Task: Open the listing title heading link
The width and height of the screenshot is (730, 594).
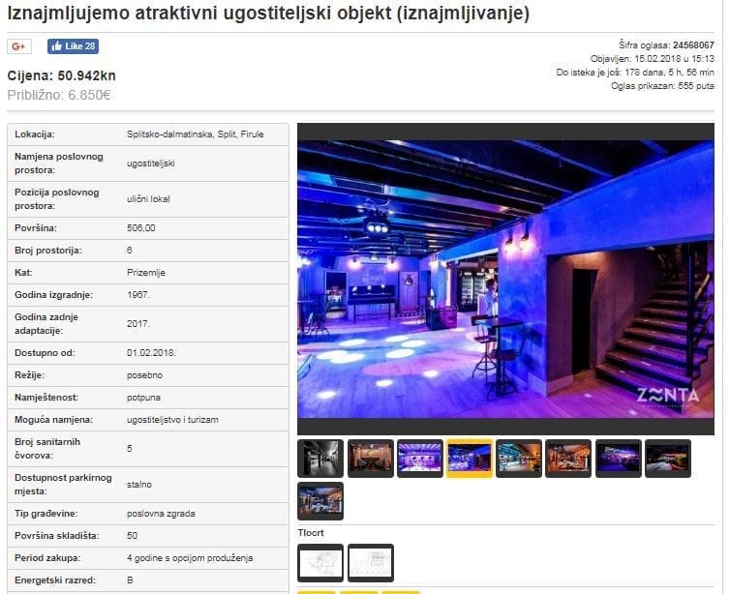Action: coord(268,14)
